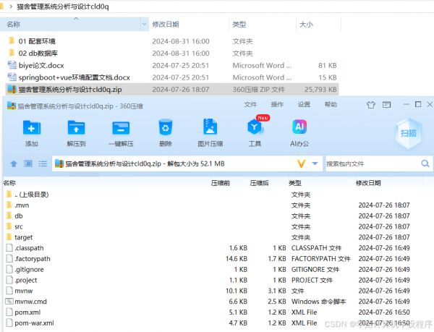434x332 pixels.
Task: Click the orange V icon in path bar
Action: tap(301, 163)
